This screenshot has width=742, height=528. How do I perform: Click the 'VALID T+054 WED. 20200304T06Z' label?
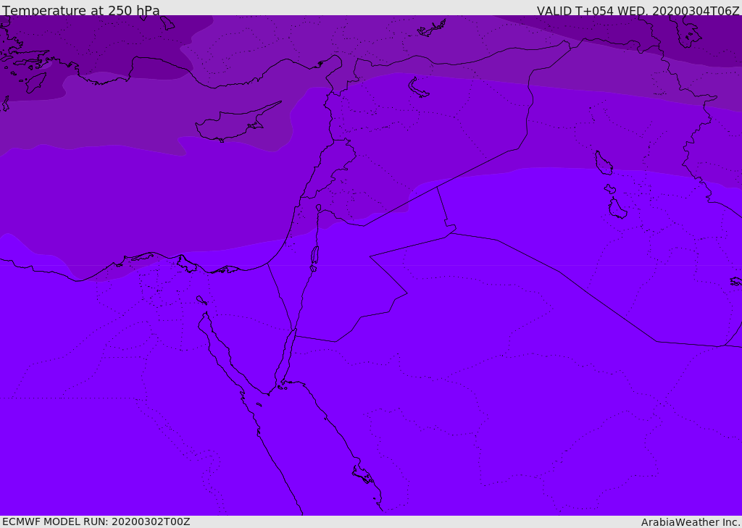[x=638, y=10]
